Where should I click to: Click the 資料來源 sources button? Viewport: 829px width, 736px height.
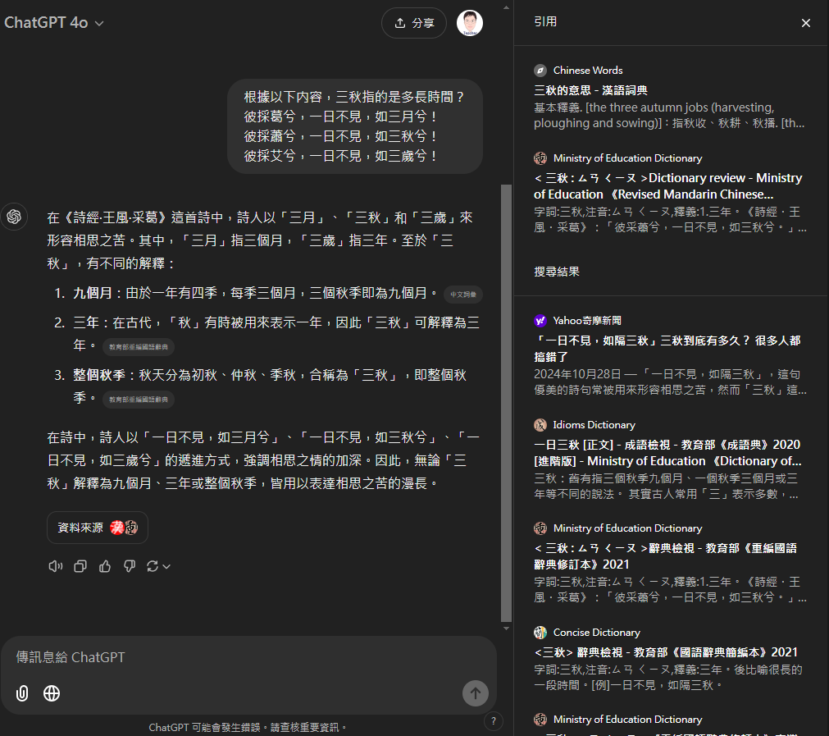98,528
